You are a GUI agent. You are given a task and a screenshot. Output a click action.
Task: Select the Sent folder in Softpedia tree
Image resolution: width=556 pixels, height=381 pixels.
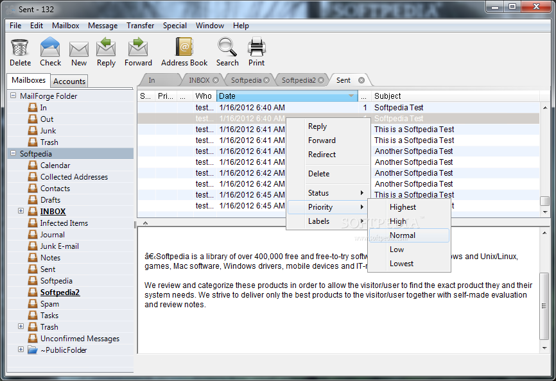point(48,269)
